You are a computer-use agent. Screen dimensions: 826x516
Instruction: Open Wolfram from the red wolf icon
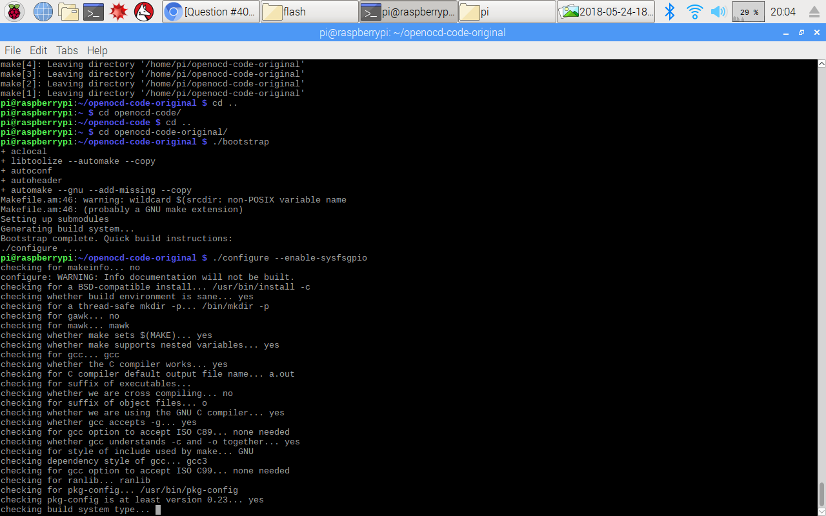(143, 12)
